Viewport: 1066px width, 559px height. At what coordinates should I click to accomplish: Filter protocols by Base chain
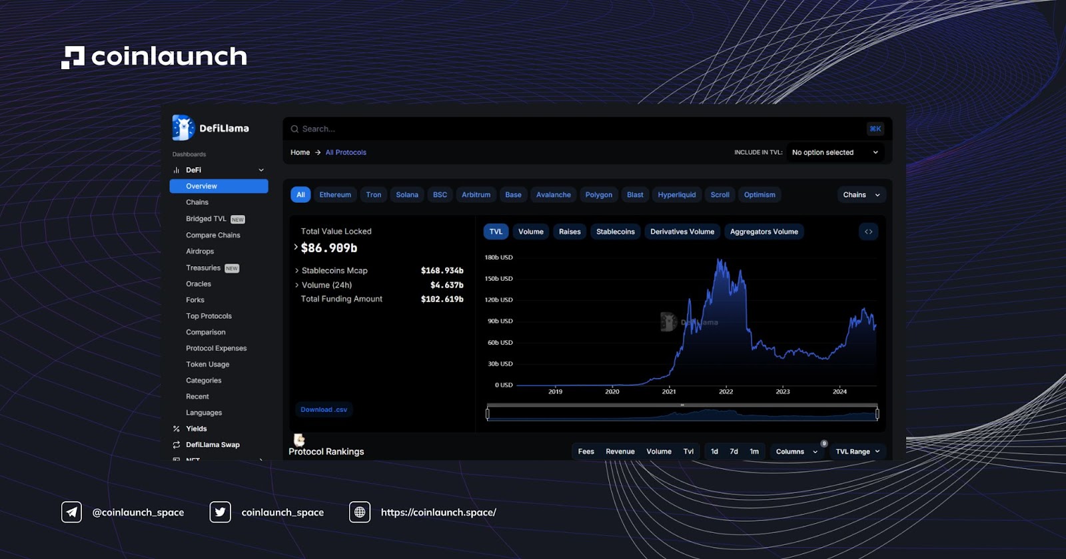click(513, 195)
